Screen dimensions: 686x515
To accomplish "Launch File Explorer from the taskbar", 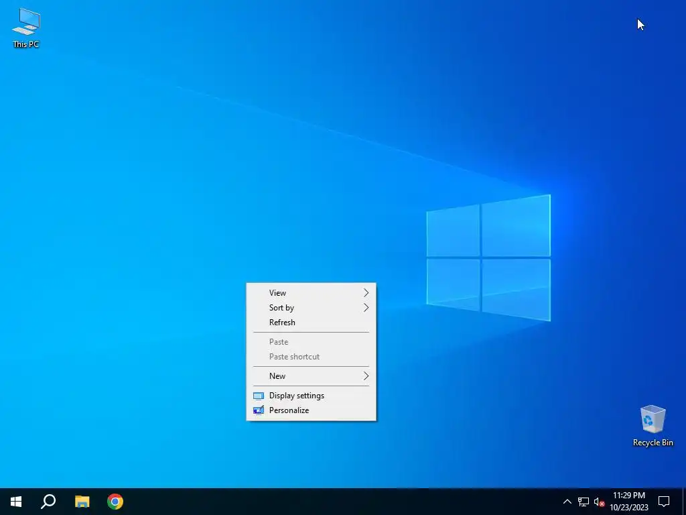I will tap(82, 502).
